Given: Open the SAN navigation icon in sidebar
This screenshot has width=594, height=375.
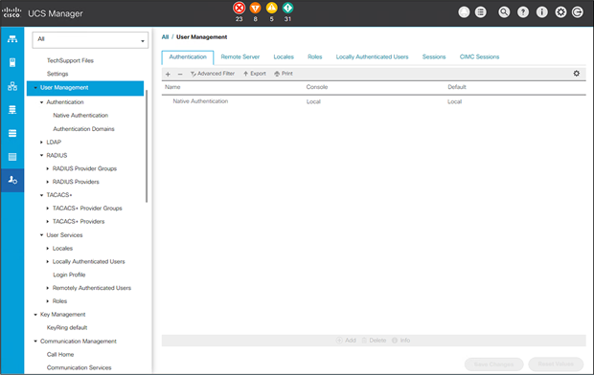Looking at the screenshot, I should (12, 110).
